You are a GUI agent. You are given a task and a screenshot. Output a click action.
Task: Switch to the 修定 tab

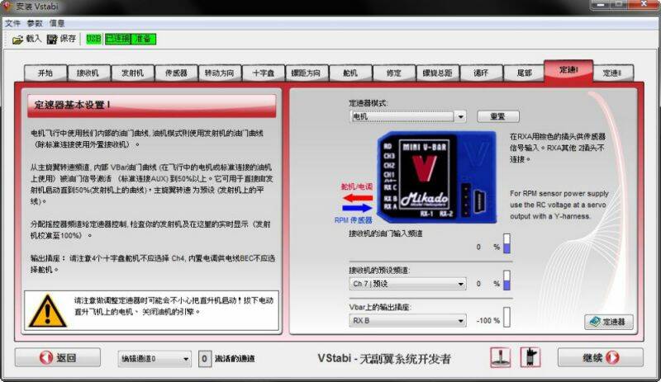pyautogui.click(x=394, y=73)
